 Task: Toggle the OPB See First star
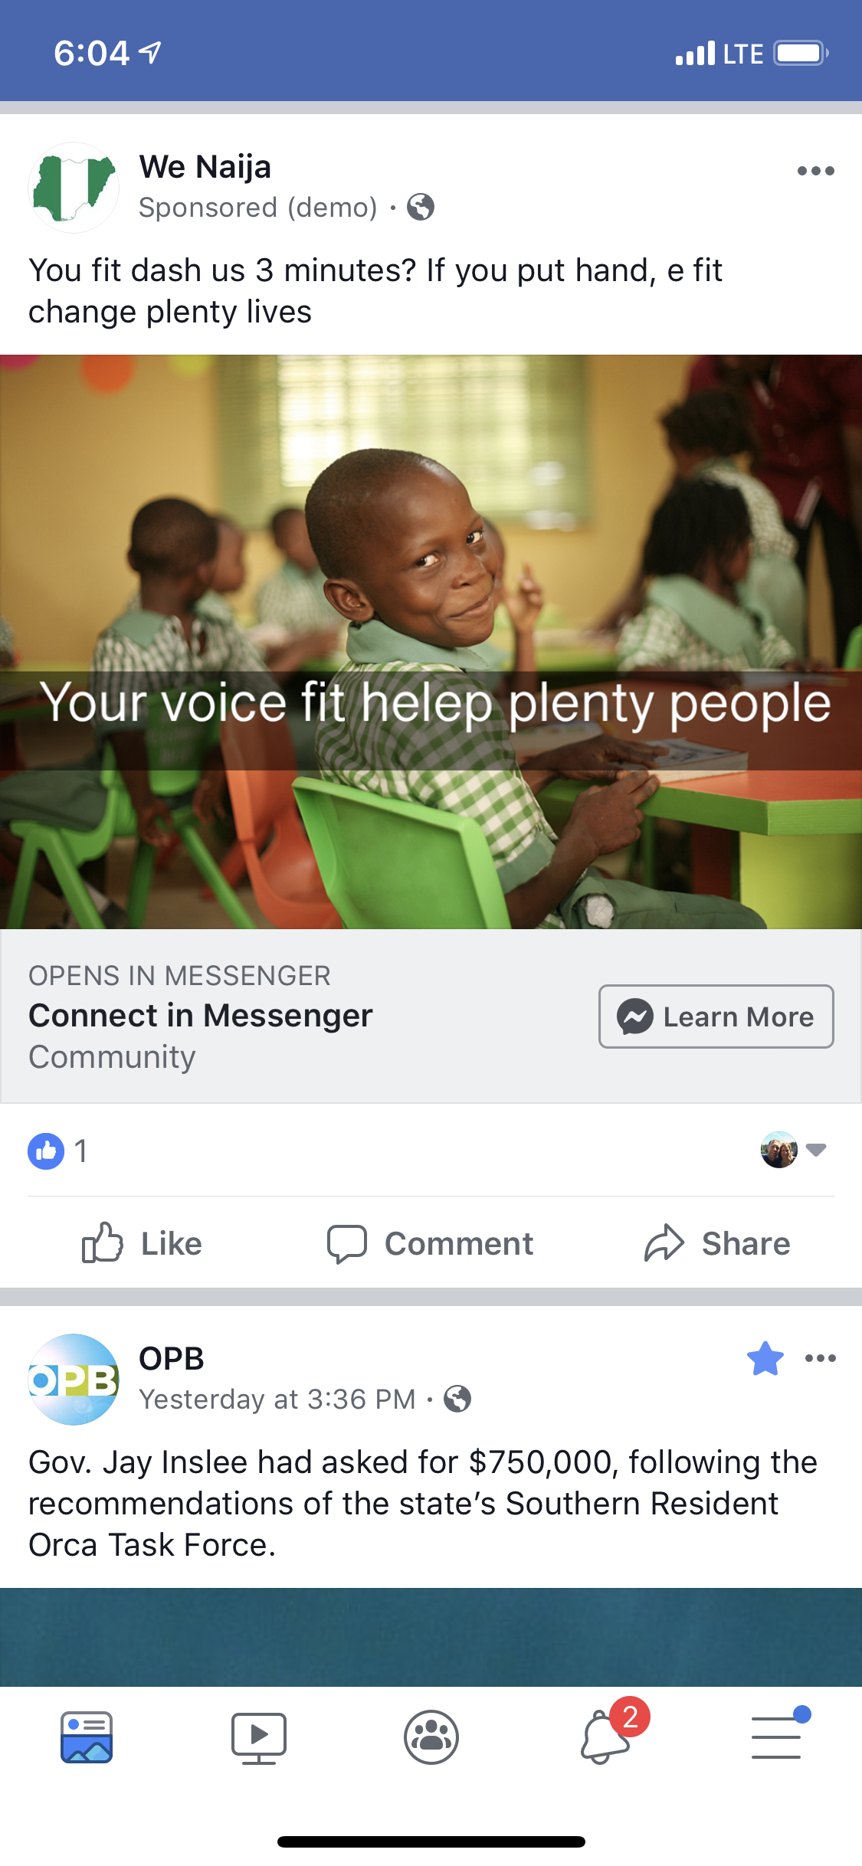(765, 1359)
